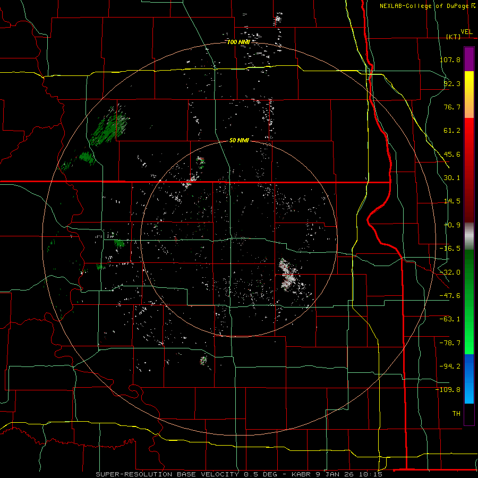Click the TH label near legend bottom
478x478 pixels.
(x=456, y=414)
